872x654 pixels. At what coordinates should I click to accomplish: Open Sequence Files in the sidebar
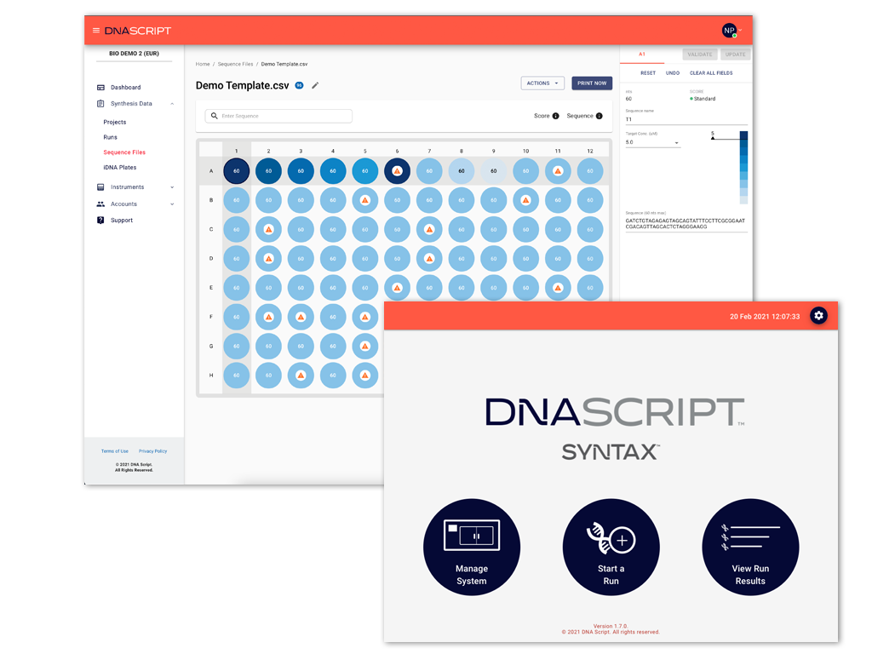[124, 152]
